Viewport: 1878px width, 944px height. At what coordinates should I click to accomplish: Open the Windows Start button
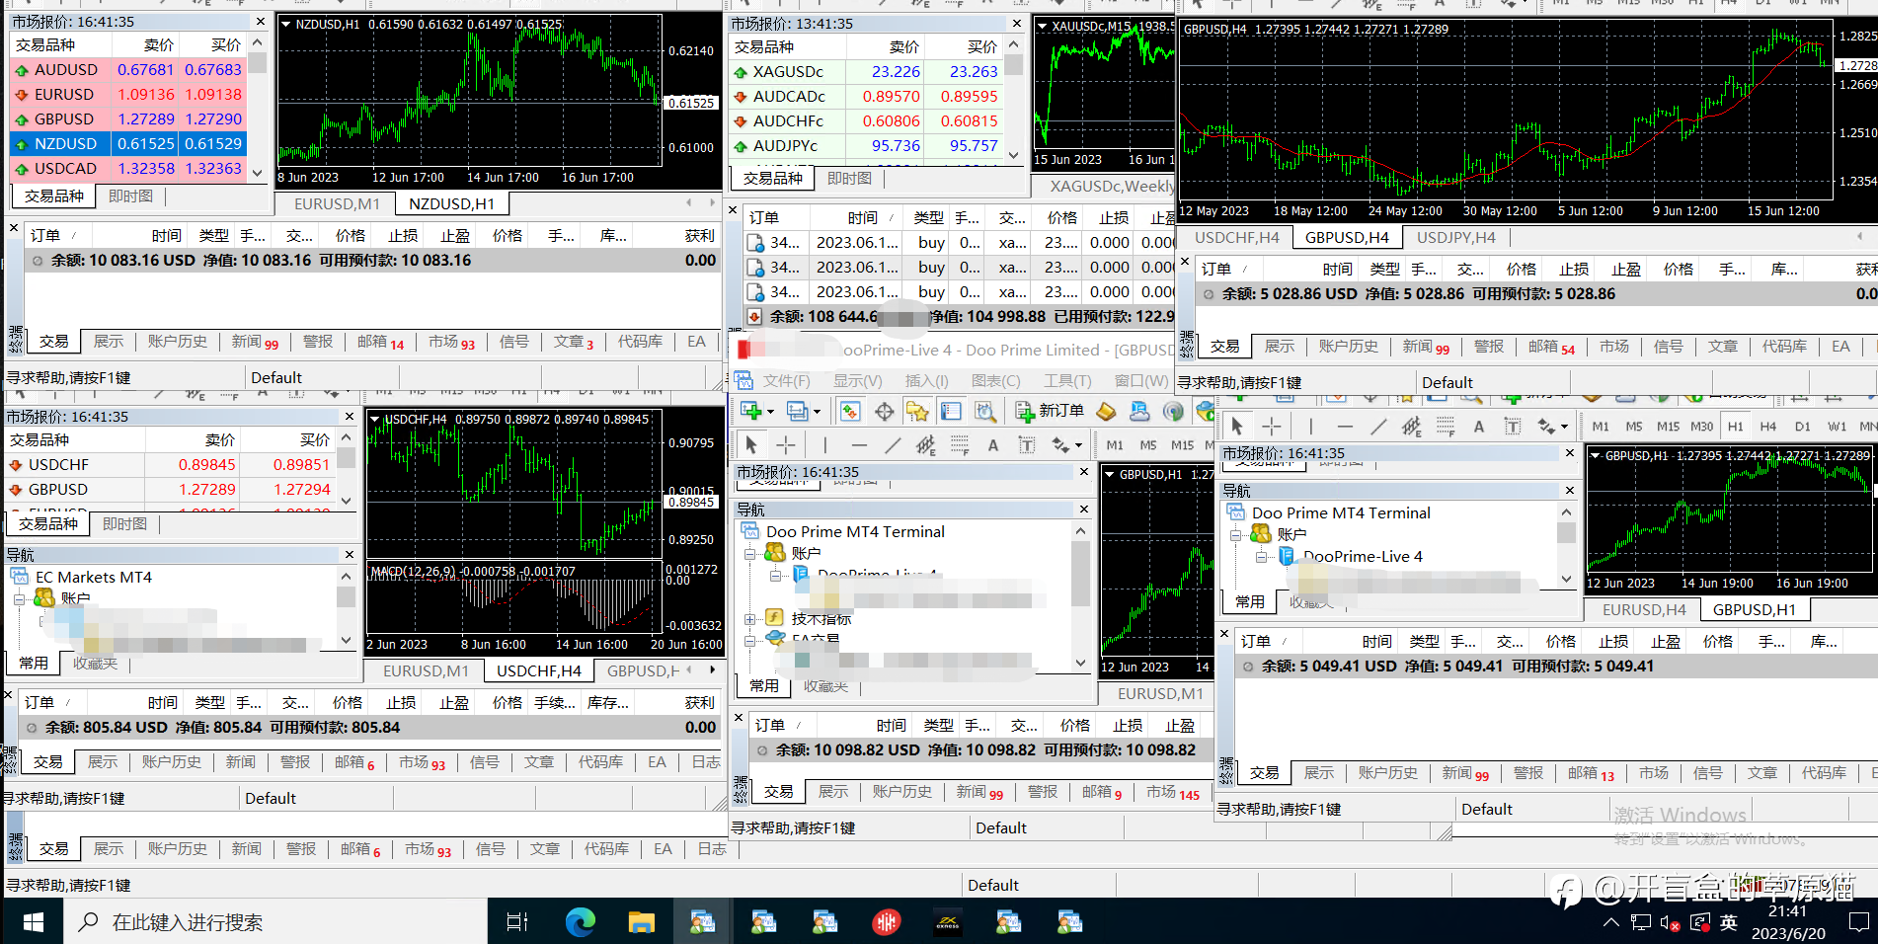pyautogui.click(x=33, y=922)
